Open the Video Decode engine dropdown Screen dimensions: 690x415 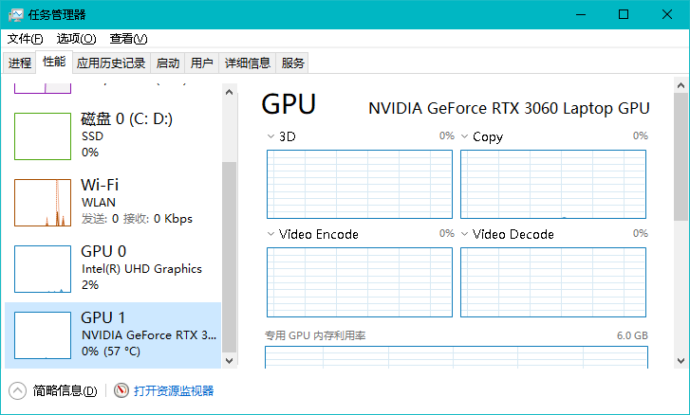465,234
